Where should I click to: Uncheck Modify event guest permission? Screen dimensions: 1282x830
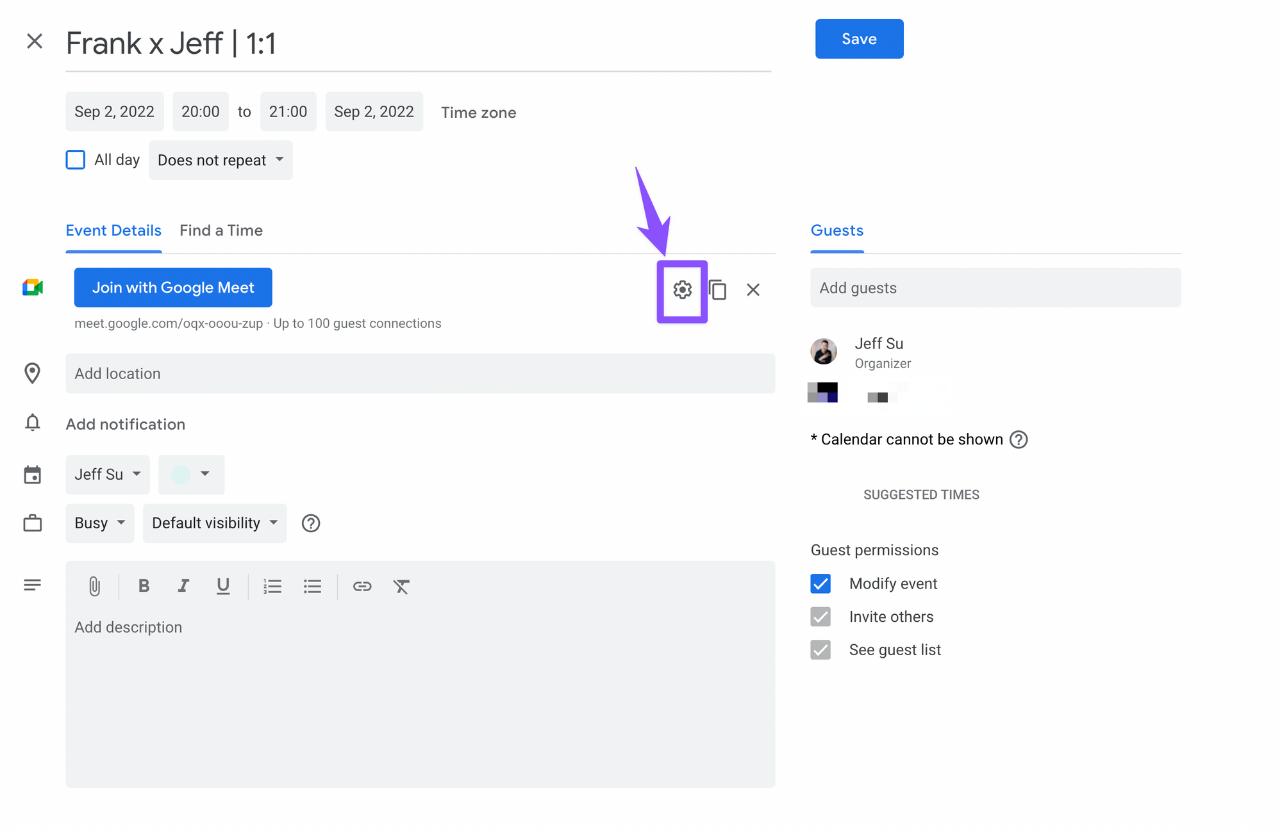click(820, 583)
